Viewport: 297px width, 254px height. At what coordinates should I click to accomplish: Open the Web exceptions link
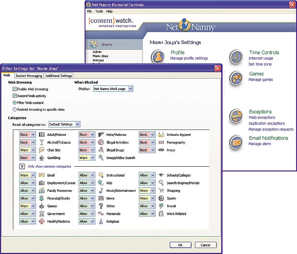click(262, 117)
